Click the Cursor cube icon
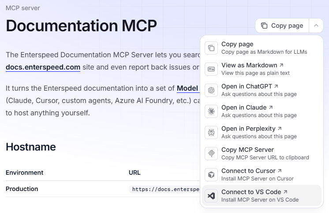This screenshot has height=213, width=329. (x=211, y=175)
